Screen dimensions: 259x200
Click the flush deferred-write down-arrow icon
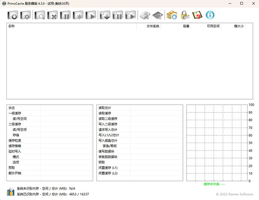coord(105,15)
